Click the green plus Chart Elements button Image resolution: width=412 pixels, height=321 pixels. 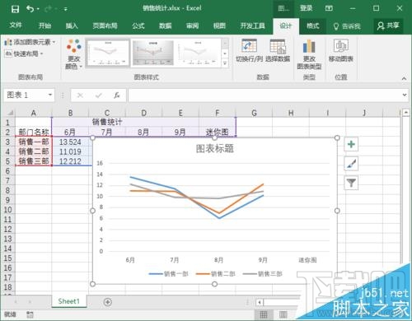click(351, 144)
